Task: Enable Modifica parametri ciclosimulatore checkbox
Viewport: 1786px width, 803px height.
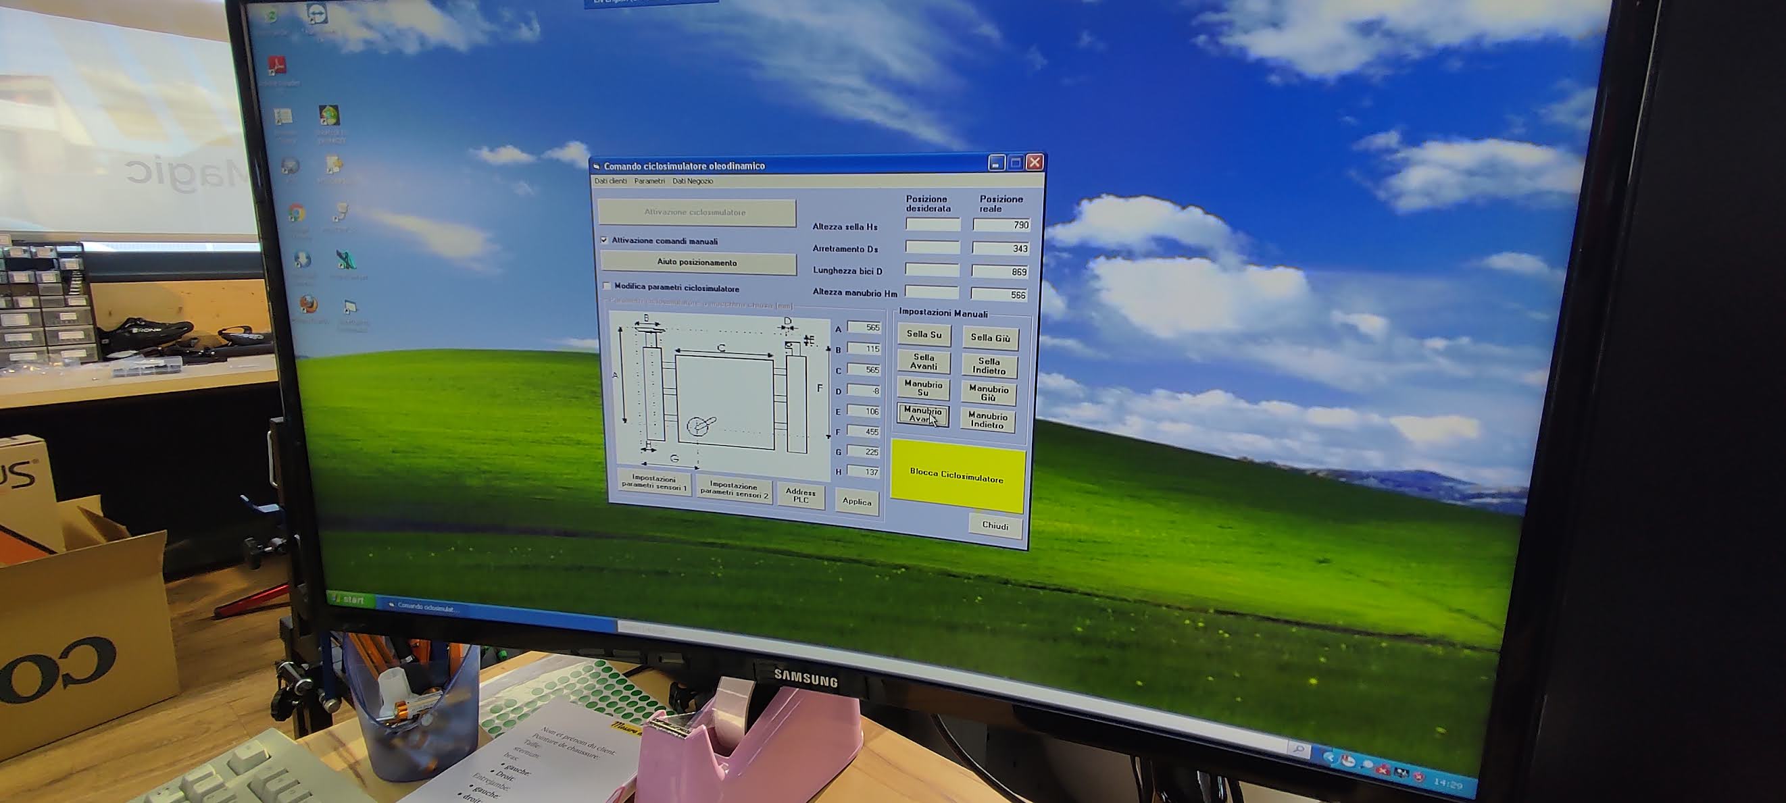Action: [607, 286]
